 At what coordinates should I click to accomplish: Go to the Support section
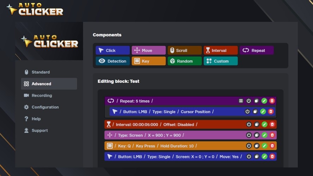pyautogui.click(x=49, y=131)
